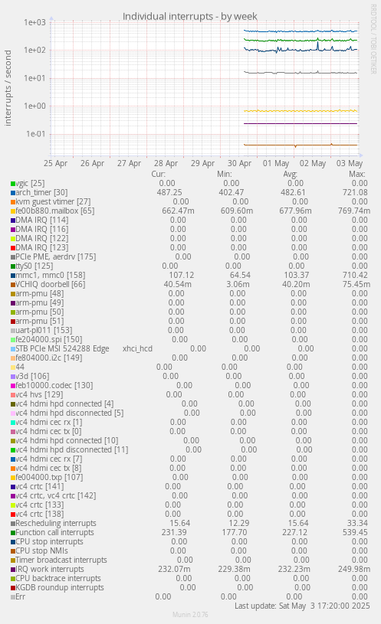Click the Cur: column header
Viewport: 381px width, 624px height.
(x=158, y=174)
